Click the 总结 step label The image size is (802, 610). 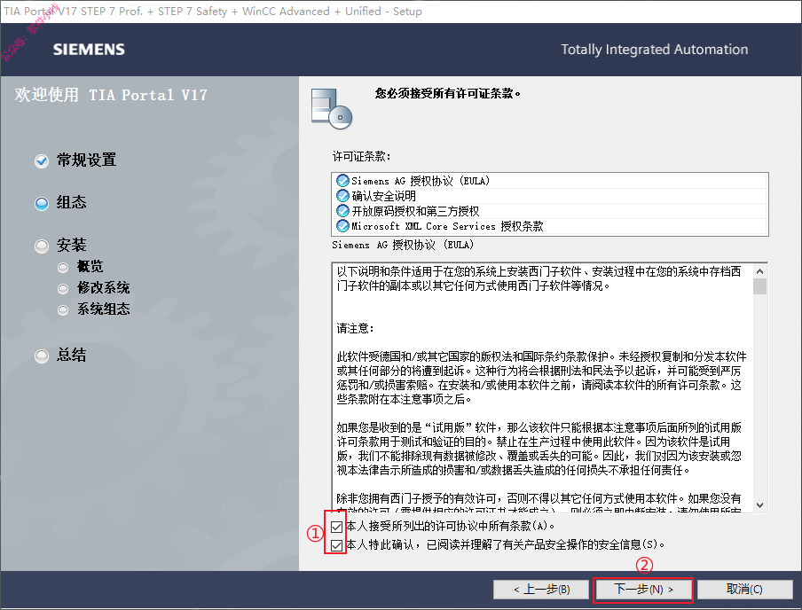coord(72,355)
